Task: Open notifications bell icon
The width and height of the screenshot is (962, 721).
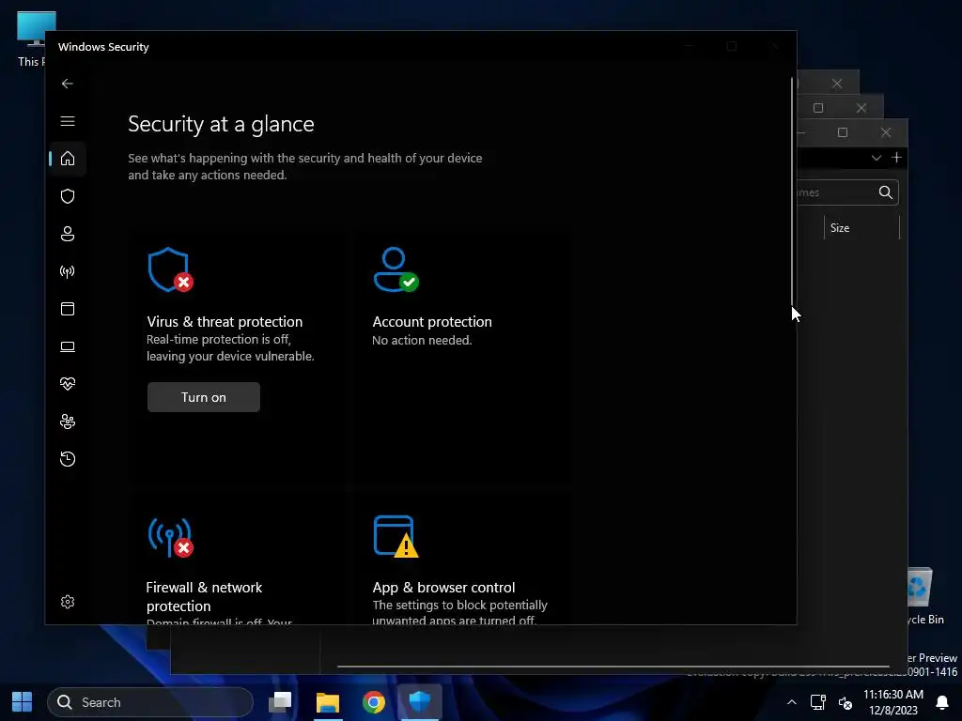Action: tap(942, 702)
